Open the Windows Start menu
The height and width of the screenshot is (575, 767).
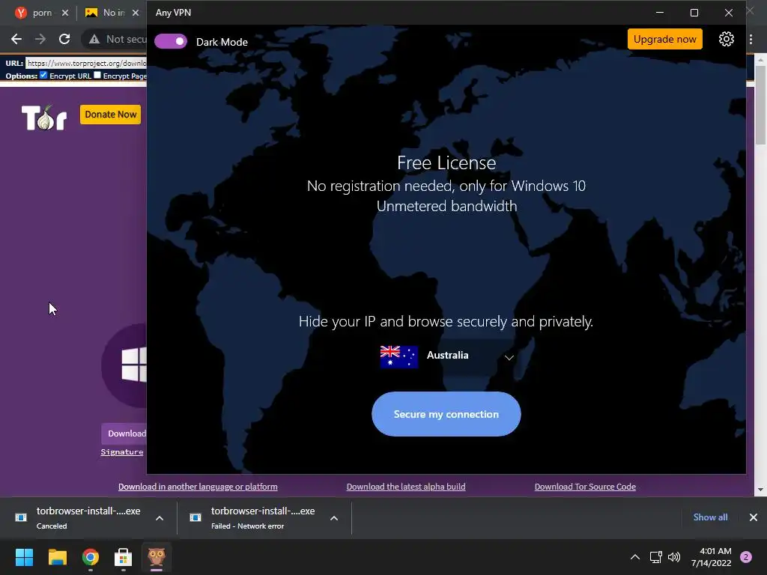24,557
